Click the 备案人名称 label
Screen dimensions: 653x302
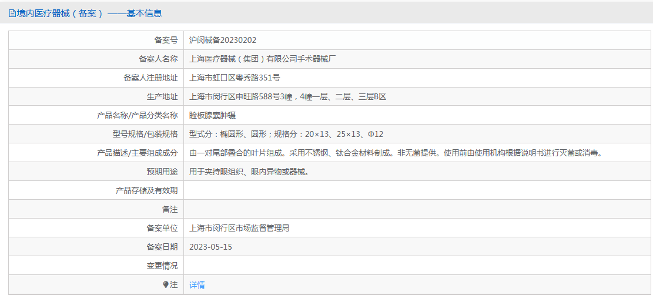(158, 59)
